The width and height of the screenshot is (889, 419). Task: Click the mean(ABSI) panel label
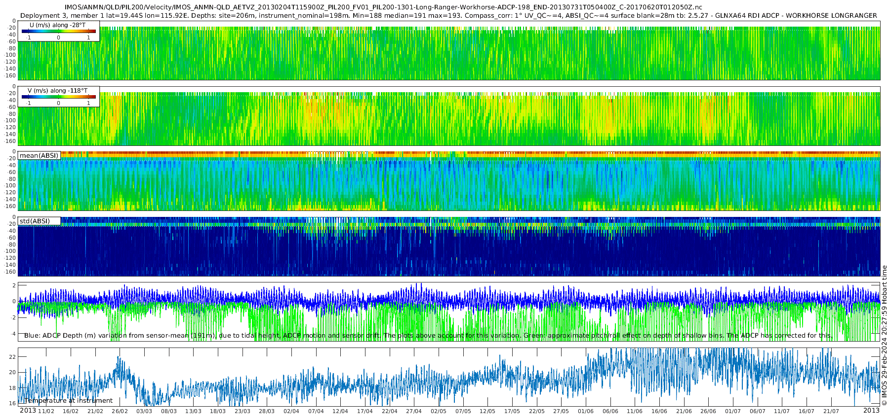(39, 156)
